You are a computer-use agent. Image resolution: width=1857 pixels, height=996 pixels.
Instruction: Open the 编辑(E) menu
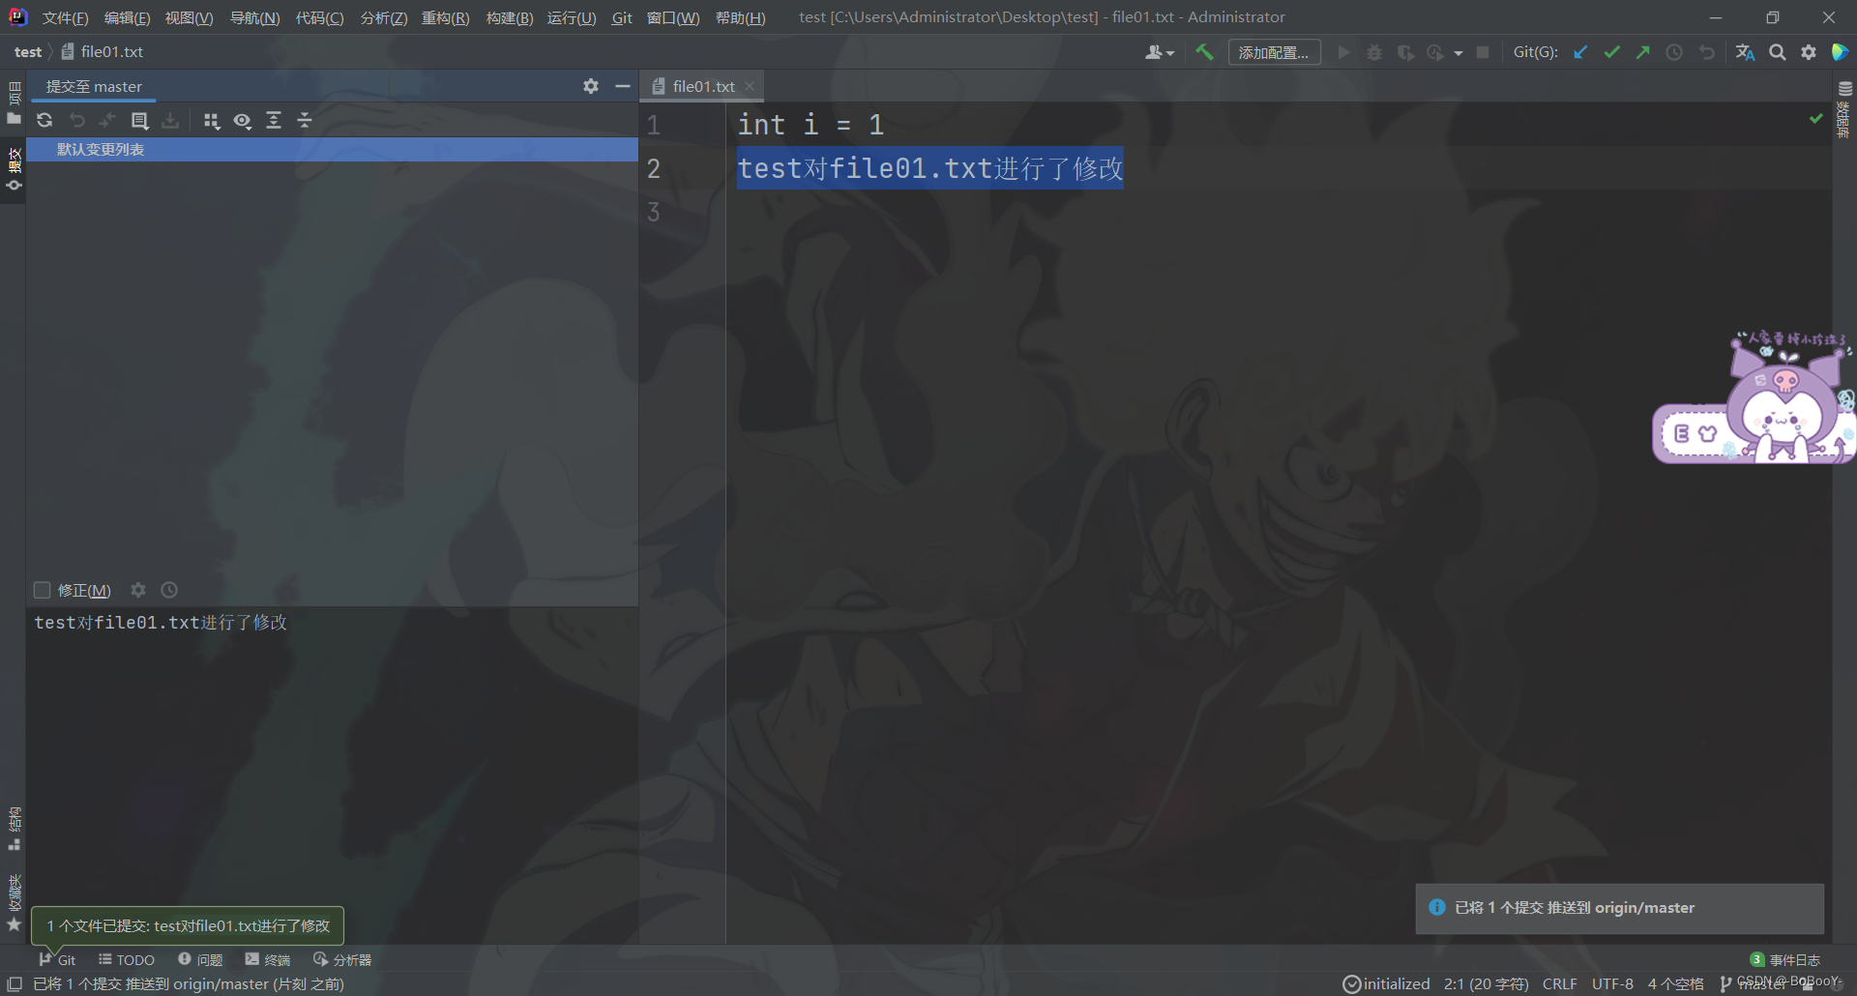coord(127,17)
